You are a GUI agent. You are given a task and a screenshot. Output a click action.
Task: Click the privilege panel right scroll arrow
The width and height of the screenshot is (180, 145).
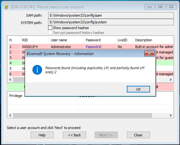point(171,115)
